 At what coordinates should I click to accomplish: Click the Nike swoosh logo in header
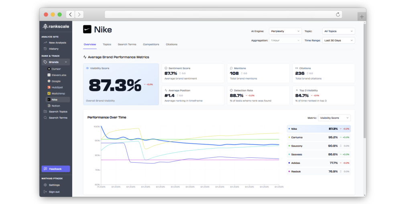pyautogui.click(x=87, y=29)
